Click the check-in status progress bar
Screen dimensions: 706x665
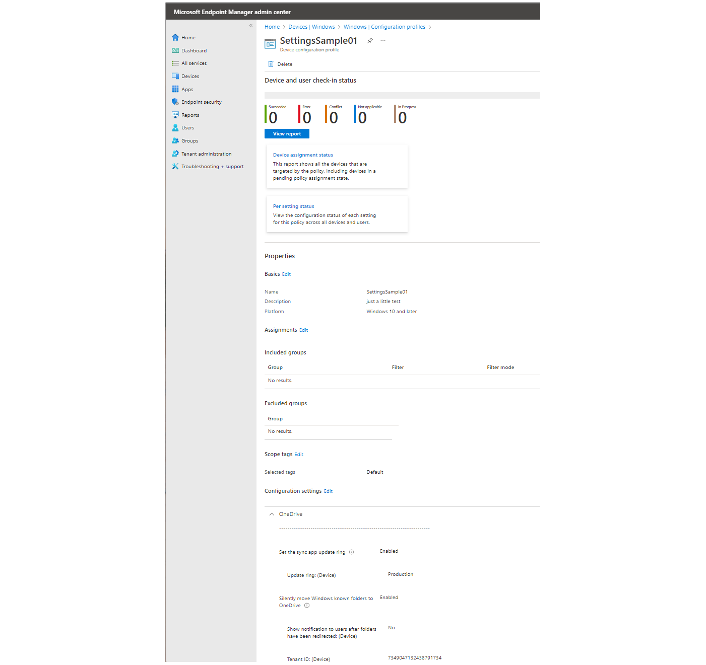(402, 95)
